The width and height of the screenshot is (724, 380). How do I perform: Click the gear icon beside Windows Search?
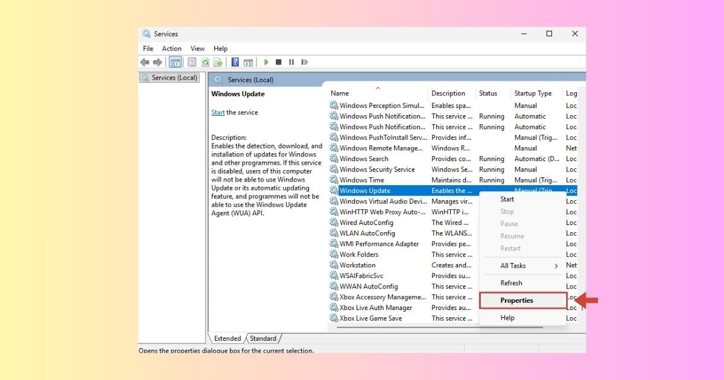point(334,159)
